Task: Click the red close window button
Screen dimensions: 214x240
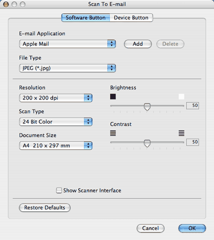Action: coord(6,4)
